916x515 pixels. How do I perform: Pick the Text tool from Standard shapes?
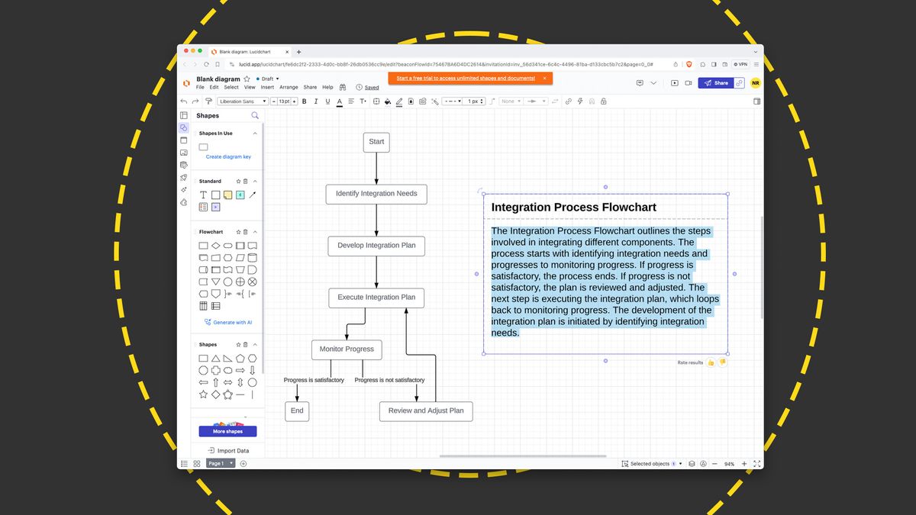[x=203, y=195]
